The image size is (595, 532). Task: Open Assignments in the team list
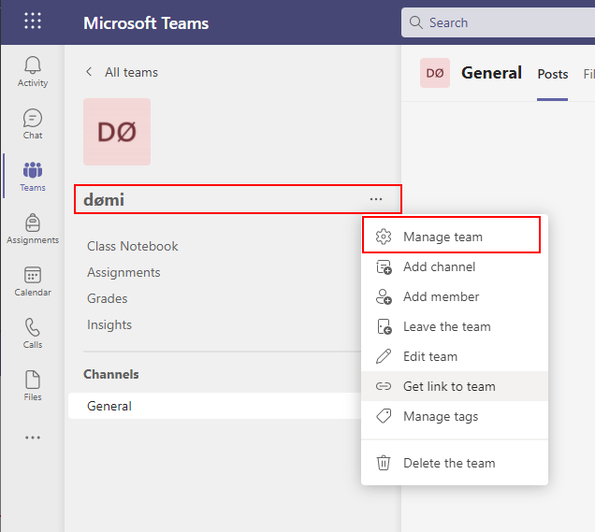point(123,272)
